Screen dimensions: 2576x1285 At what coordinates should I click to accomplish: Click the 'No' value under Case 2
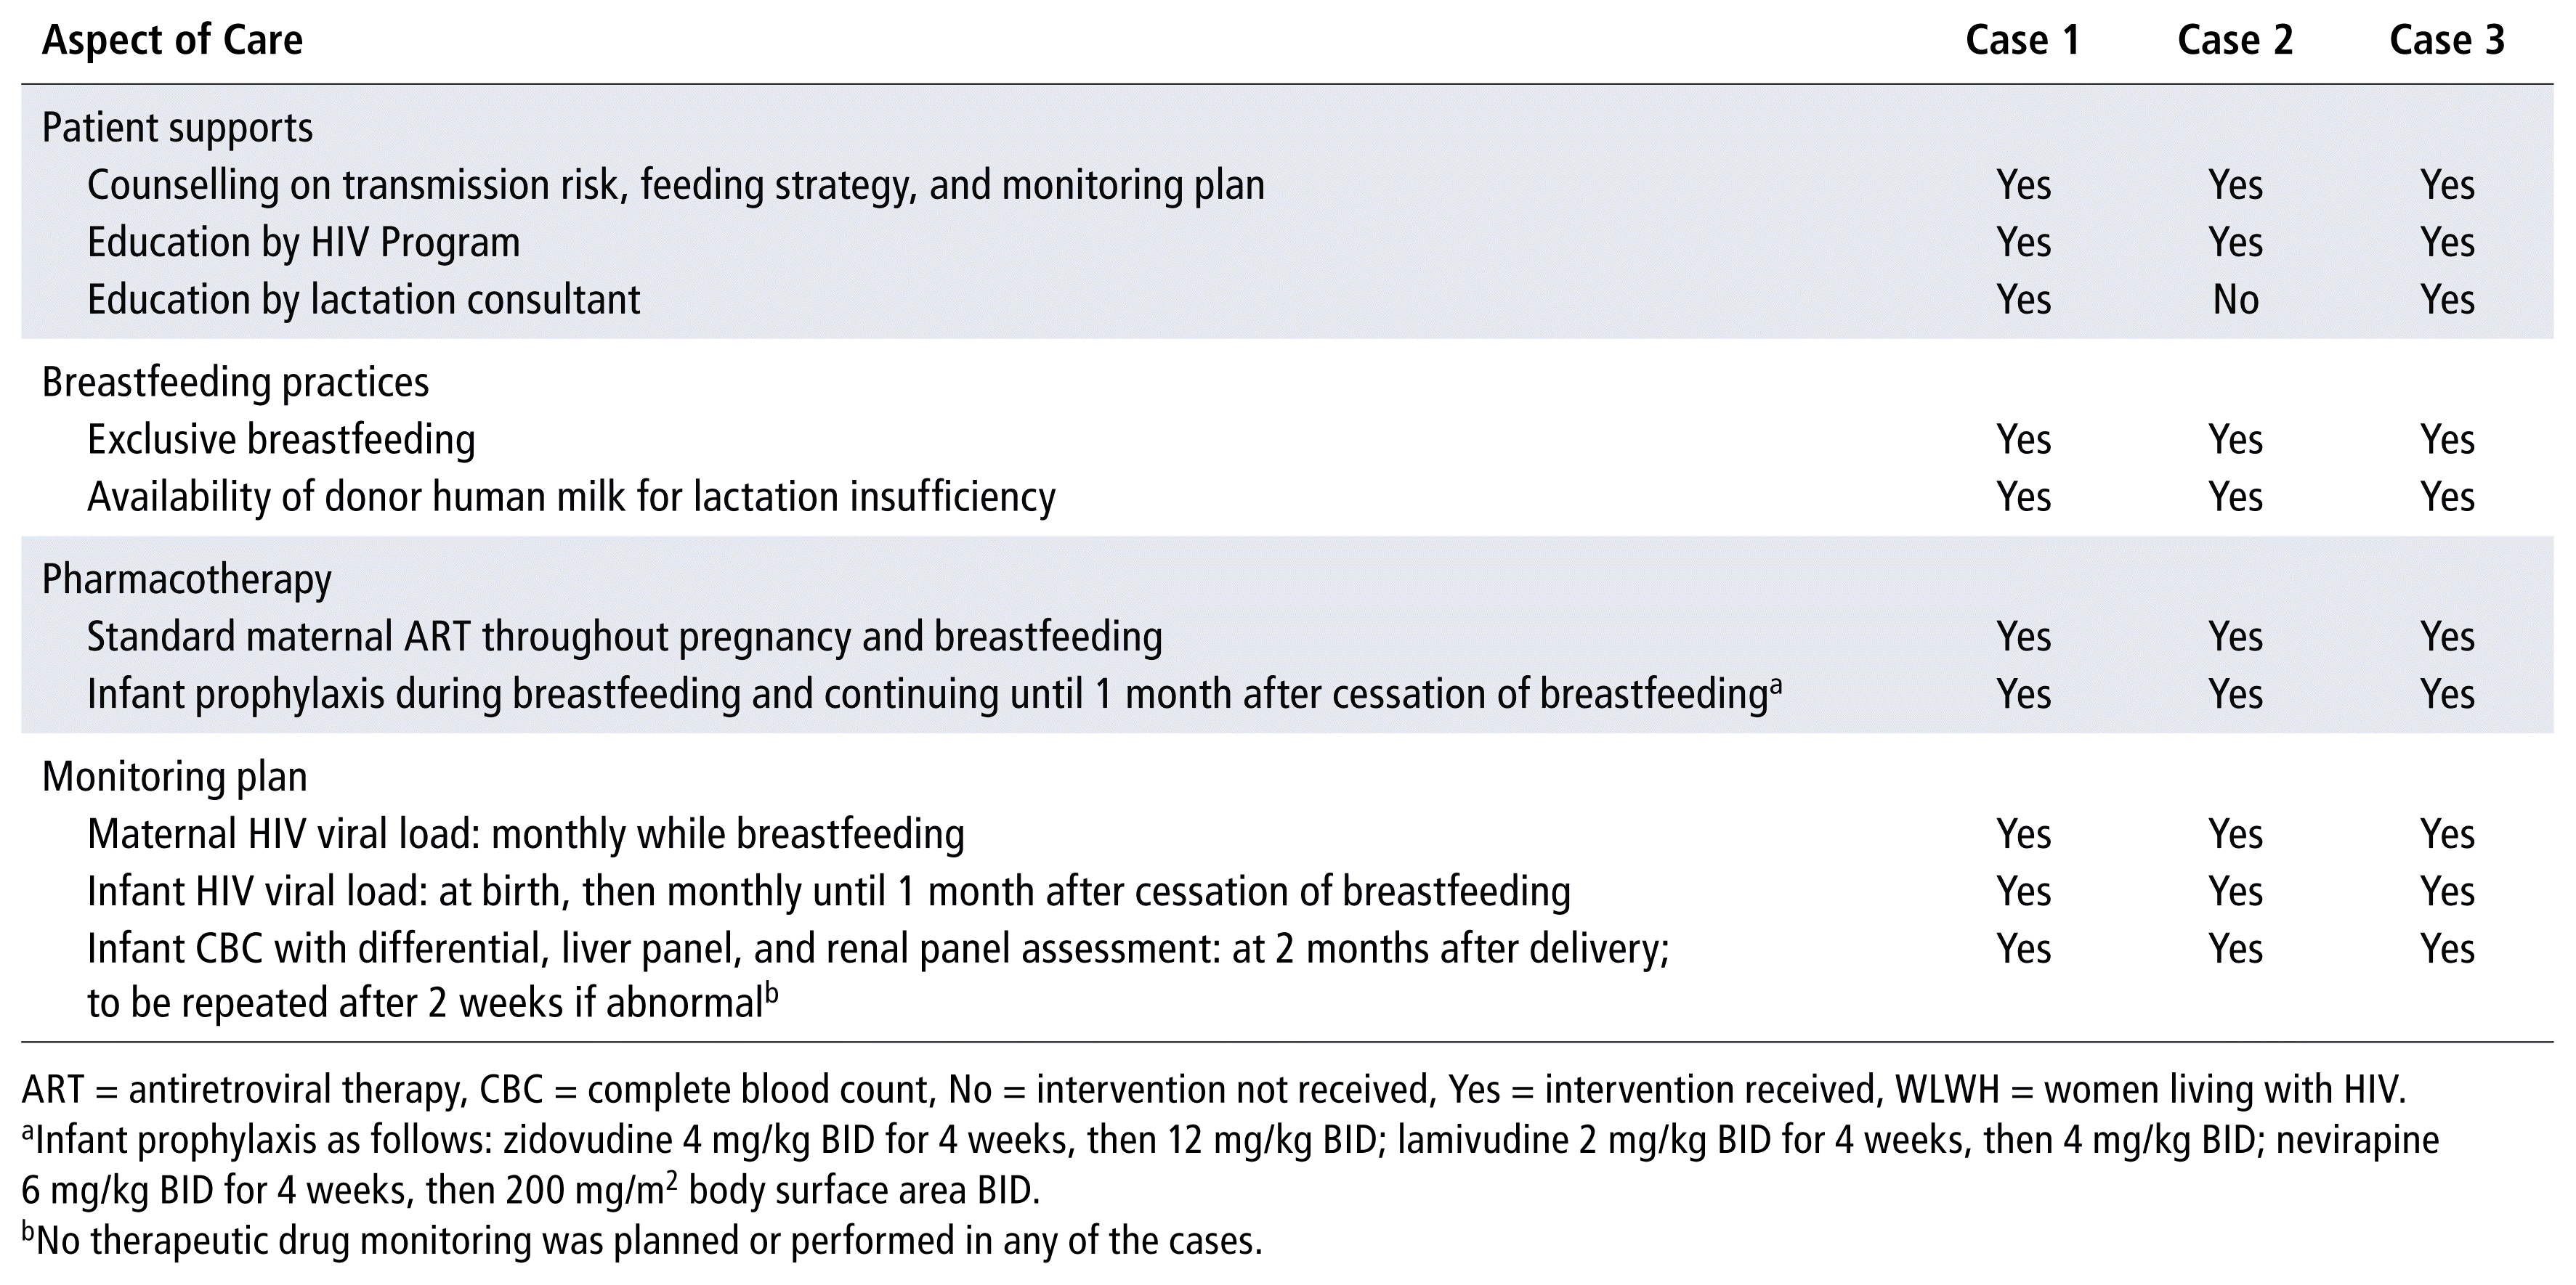(2235, 300)
